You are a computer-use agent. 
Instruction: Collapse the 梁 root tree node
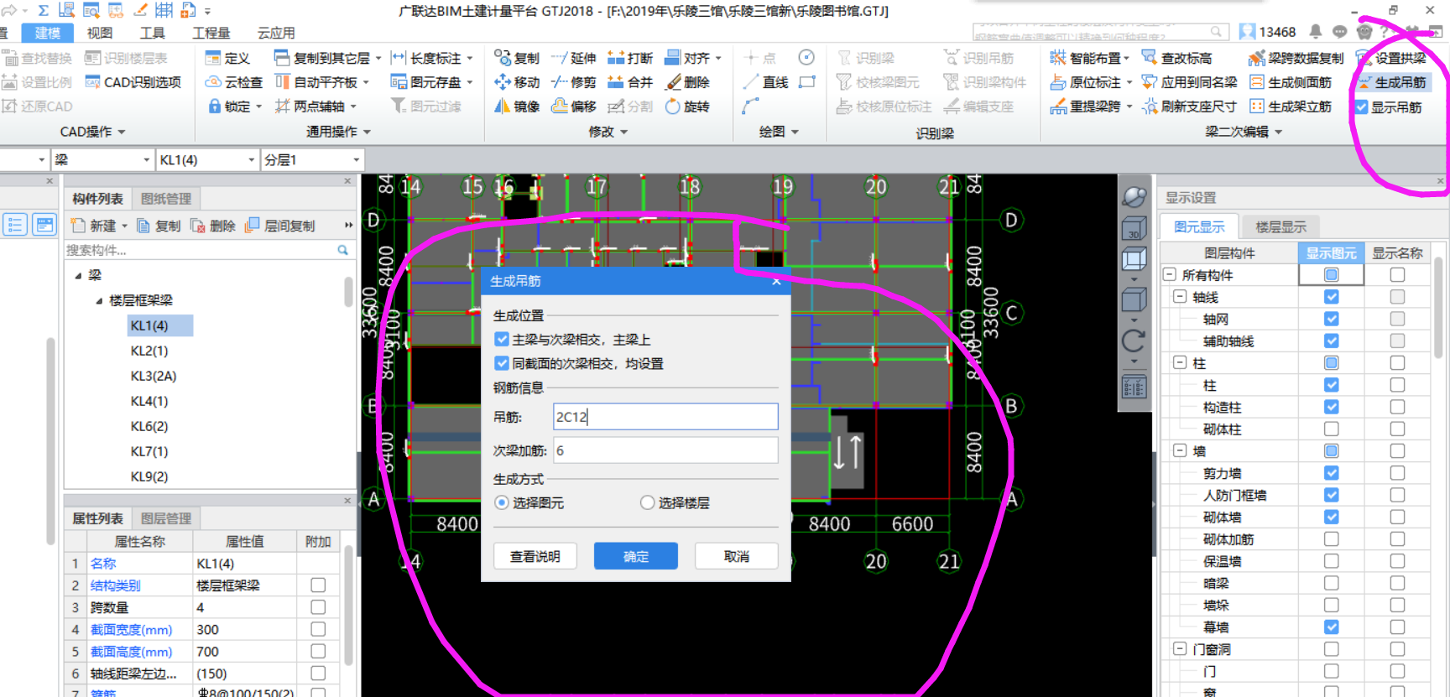pos(78,275)
